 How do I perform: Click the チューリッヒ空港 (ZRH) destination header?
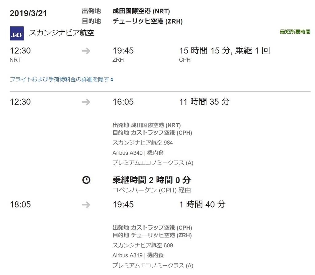147,21
